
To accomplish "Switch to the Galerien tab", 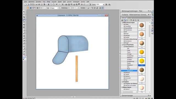I will pyautogui.click(x=124, y=18).
